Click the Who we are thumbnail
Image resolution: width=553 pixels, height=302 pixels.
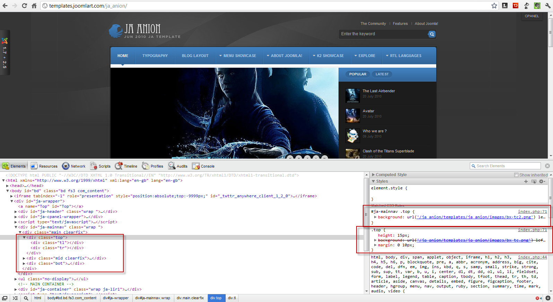pos(352,136)
